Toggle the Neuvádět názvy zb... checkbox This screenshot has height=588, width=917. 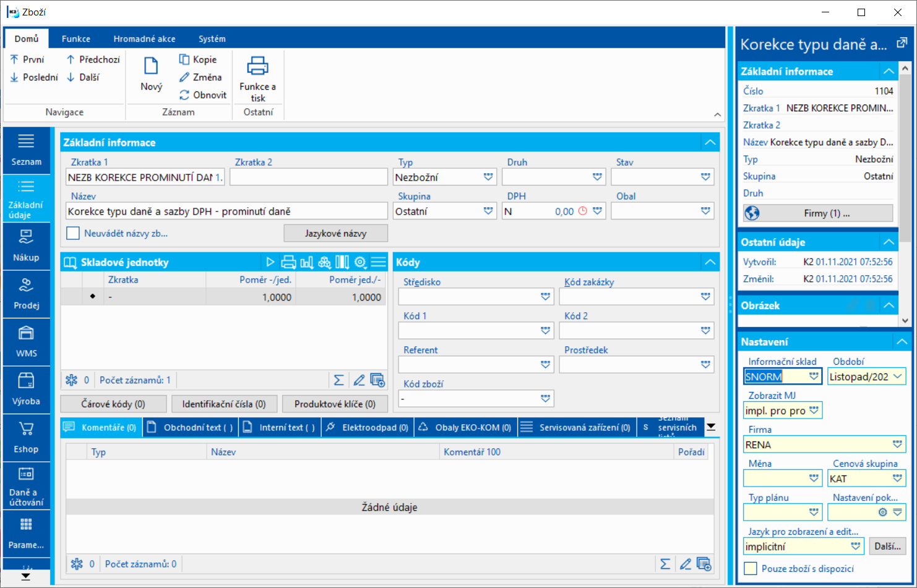coord(73,233)
